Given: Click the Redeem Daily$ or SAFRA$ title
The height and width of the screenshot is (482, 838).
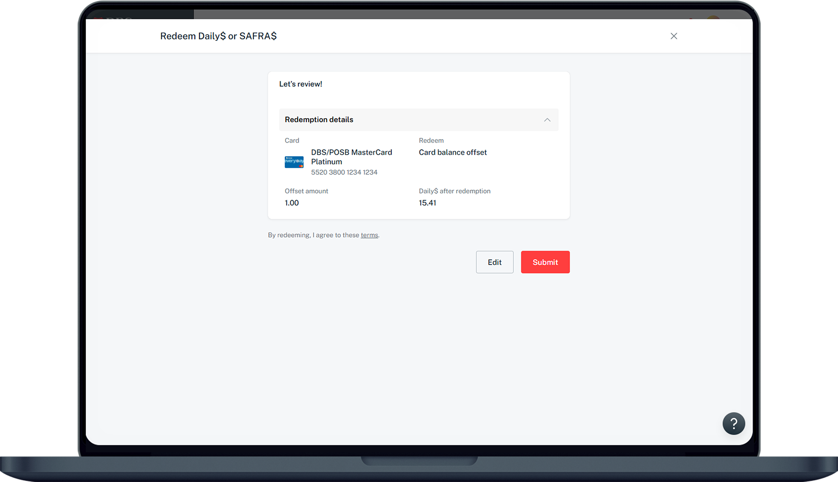Looking at the screenshot, I should [218, 36].
